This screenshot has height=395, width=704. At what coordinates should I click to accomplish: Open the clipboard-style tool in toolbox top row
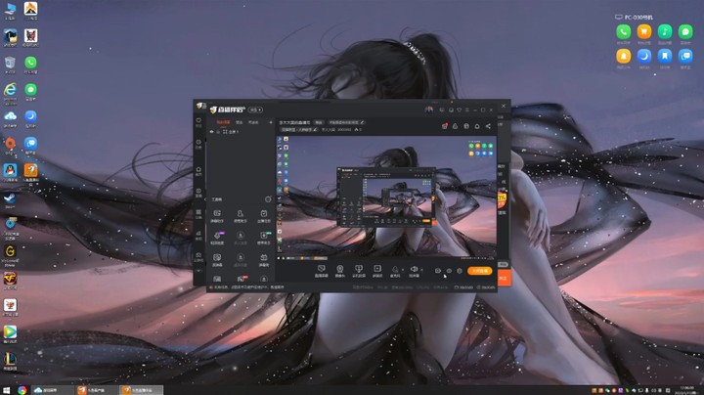click(x=264, y=215)
